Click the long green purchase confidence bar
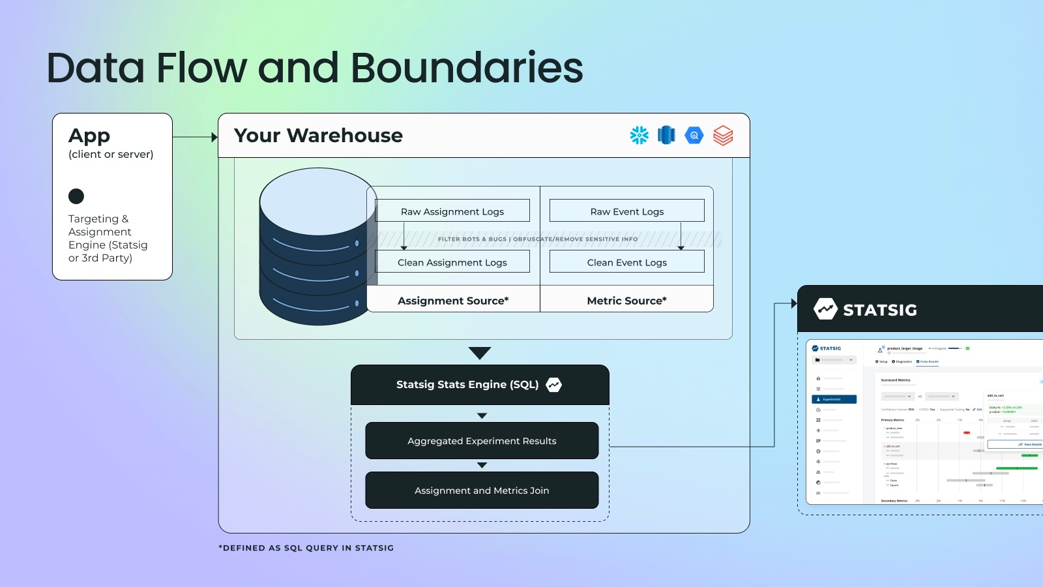1043x587 pixels. point(1017,468)
